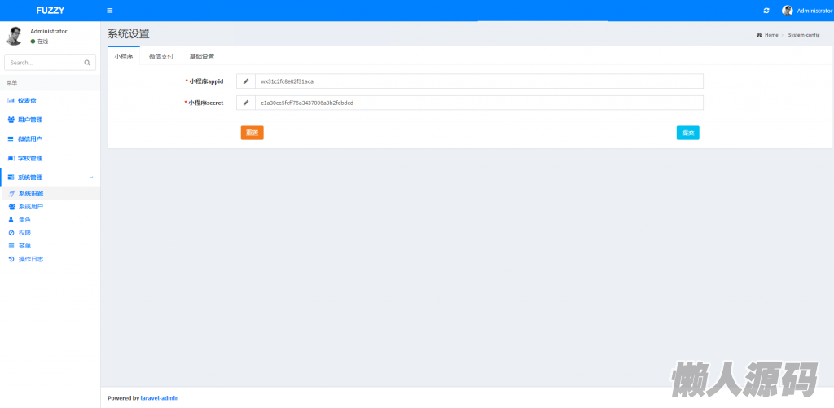Click the 角色 person icon

point(11,220)
